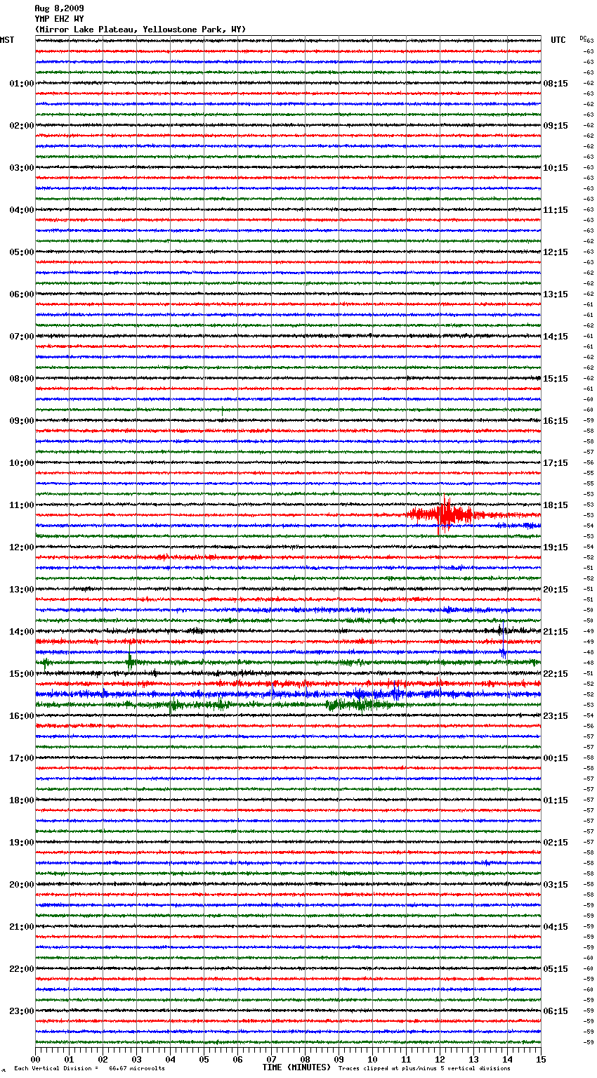
Task: Click the 01:15 UTC time label
Action: pyautogui.click(x=556, y=800)
